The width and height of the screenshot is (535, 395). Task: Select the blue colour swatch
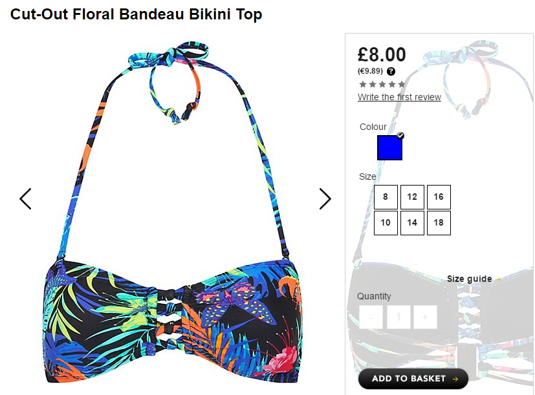click(389, 147)
